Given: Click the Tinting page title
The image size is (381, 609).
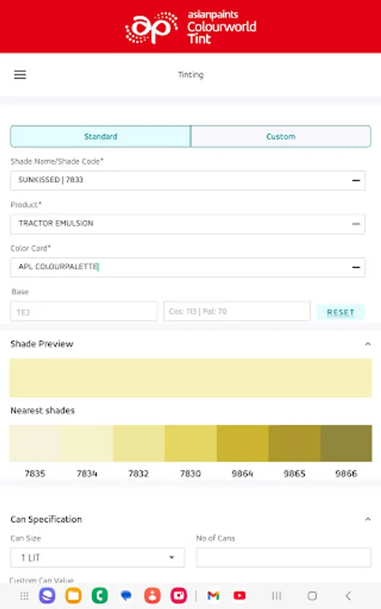Looking at the screenshot, I should click(191, 74).
